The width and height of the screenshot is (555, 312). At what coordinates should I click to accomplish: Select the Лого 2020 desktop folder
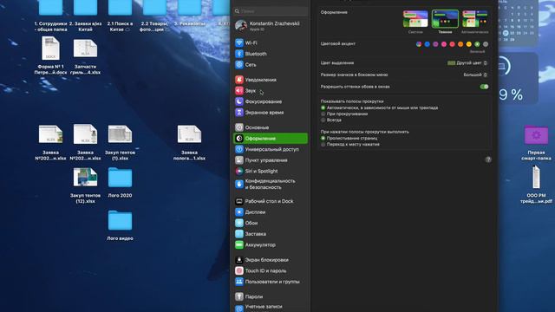point(120,183)
